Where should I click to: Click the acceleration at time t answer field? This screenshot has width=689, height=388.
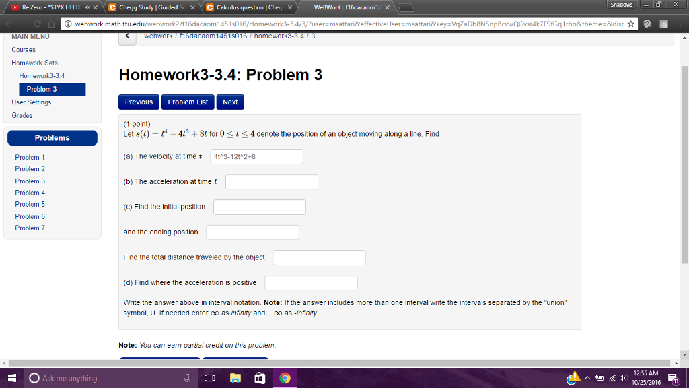[x=271, y=181]
